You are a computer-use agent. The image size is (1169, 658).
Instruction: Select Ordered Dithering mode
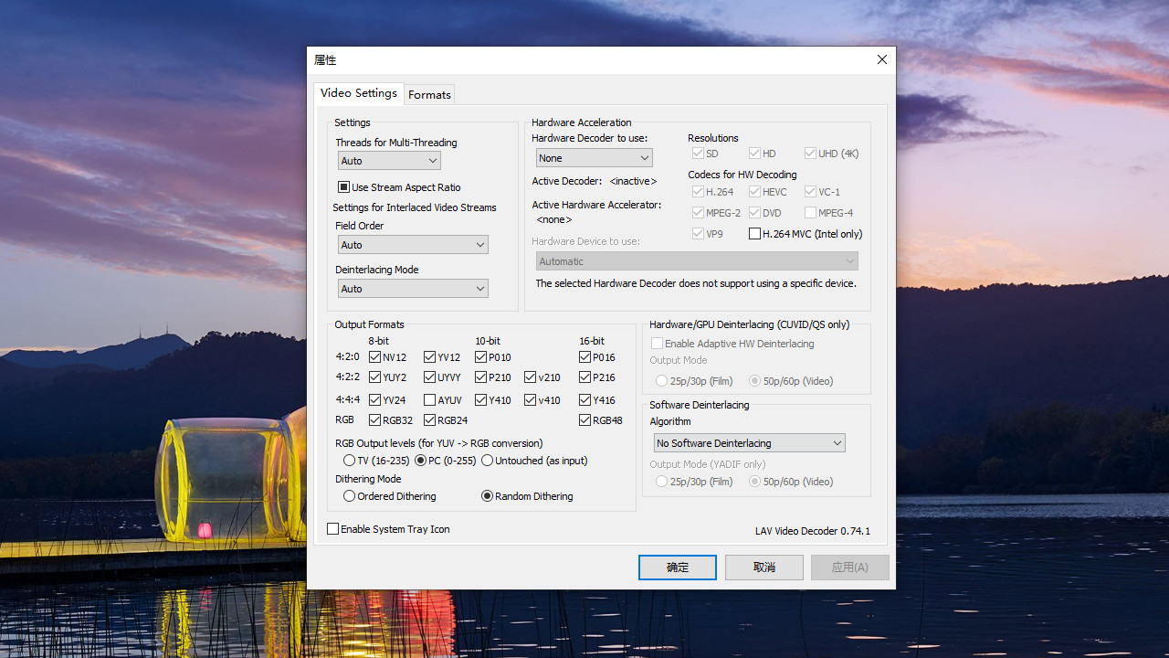click(350, 496)
